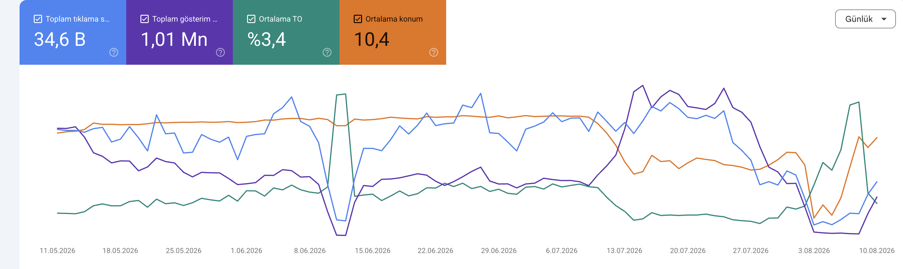Toggle the Ortalama konum checkbox
The image size is (903, 269).
coord(358,19)
